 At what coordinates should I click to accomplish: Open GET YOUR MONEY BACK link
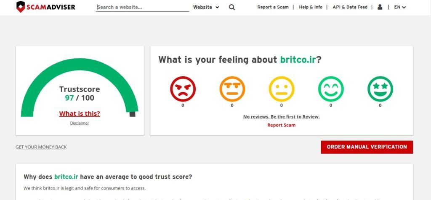tap(41, 147)
